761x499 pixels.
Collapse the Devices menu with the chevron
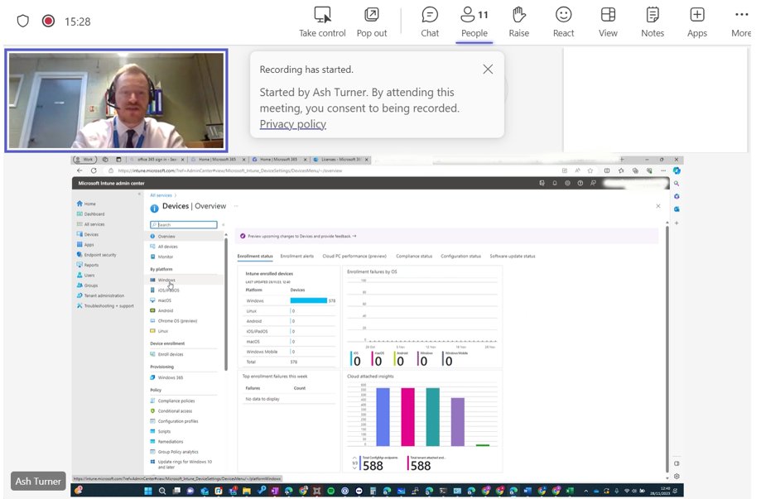click(x=224, y=224)
